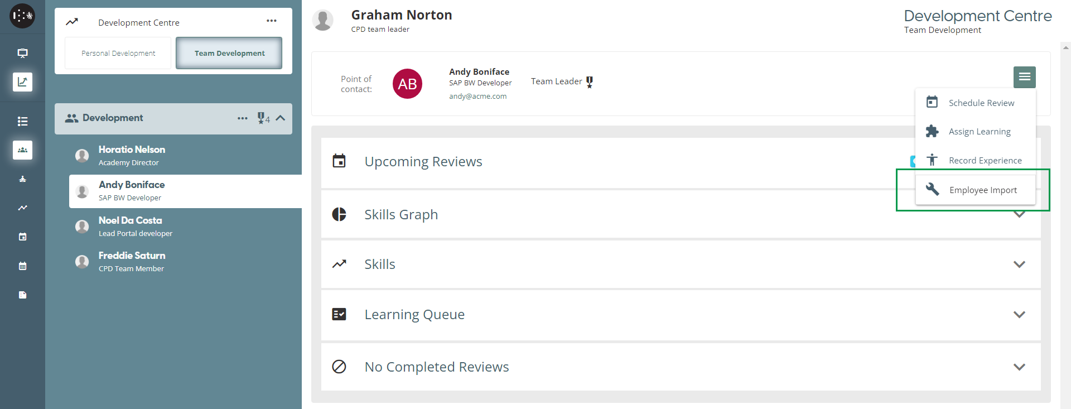Viewport: 1071px width, 409px height.
Task: Collapse the Development team group
Action: [281, 118]
